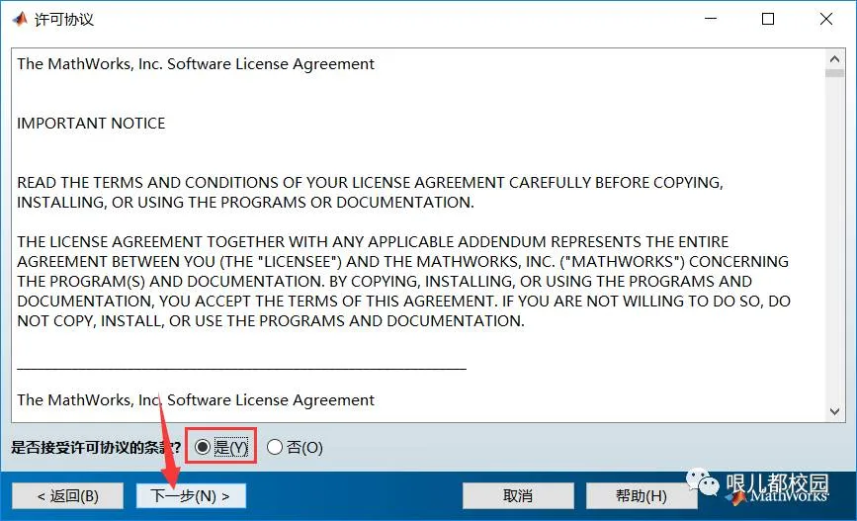The width and height of the screenshot is (857, 521).
Task: Click the 许可协议 window title text
Action: [x=64, y=20]
